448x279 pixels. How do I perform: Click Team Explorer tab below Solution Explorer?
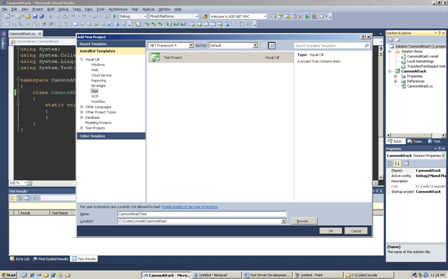(416, 141)
